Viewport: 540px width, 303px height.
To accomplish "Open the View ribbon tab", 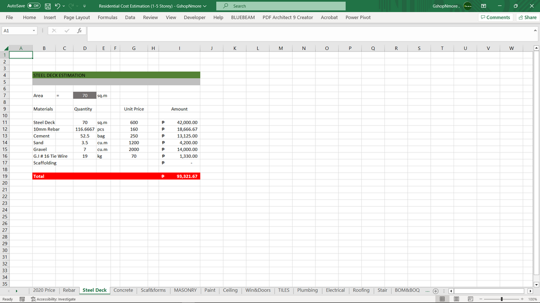I will coord(171,17).
